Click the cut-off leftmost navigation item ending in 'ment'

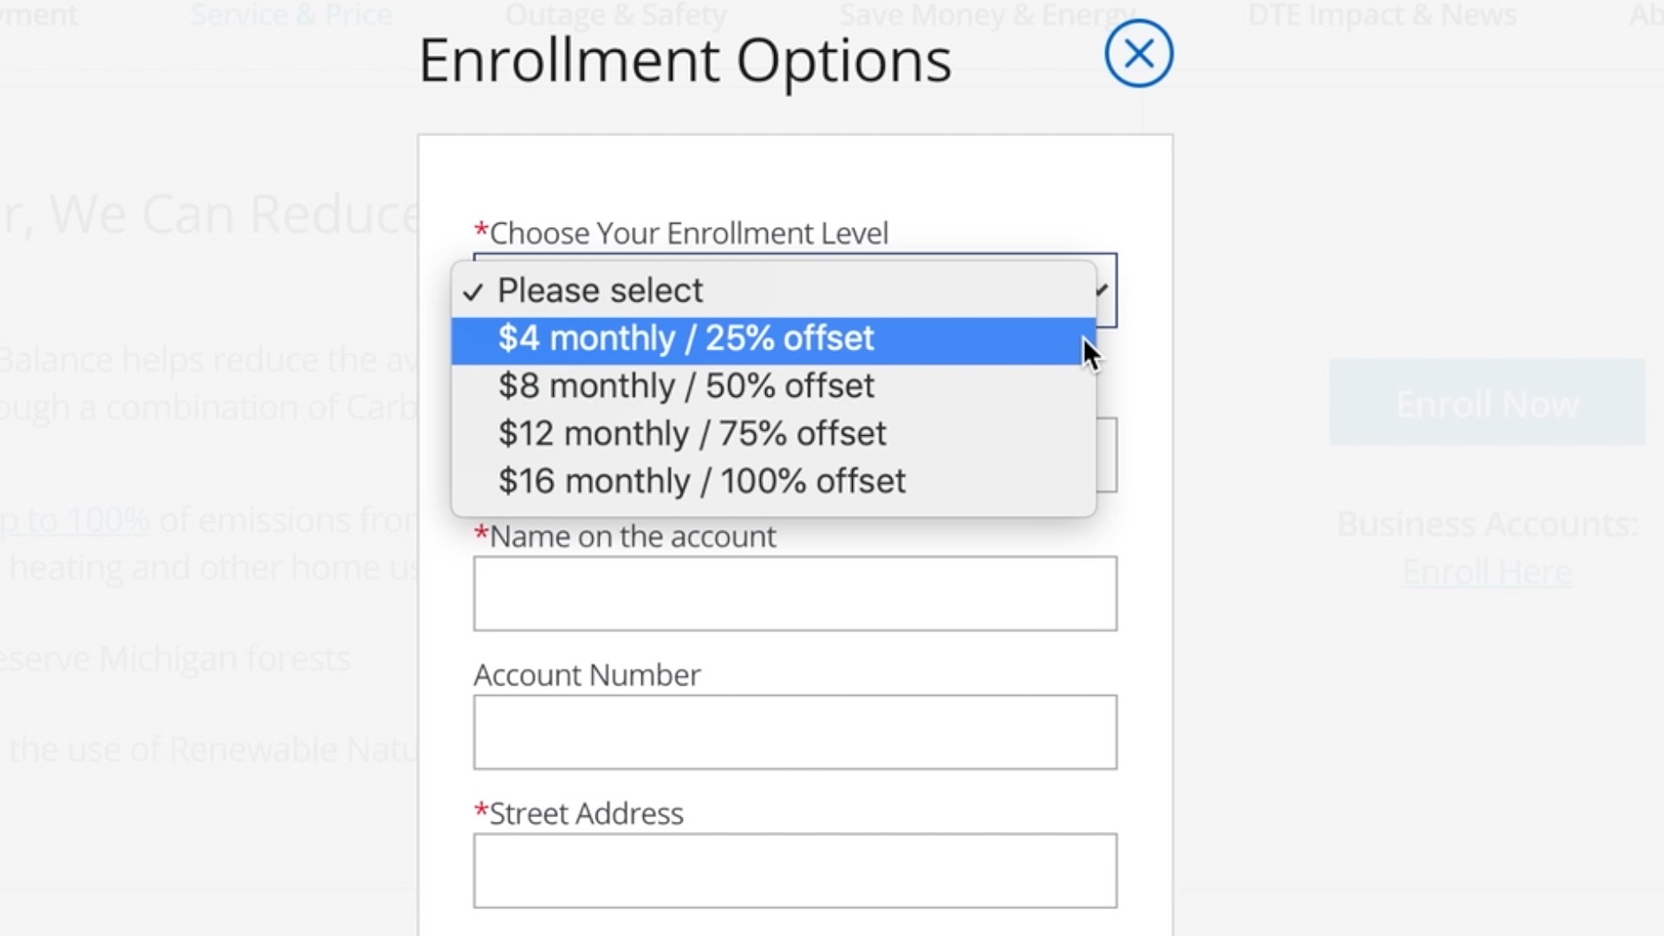[38, 15]
